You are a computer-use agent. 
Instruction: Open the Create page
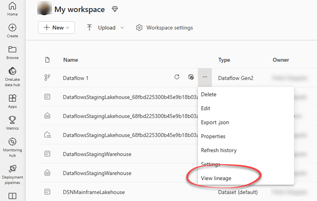tap(12, 31)
